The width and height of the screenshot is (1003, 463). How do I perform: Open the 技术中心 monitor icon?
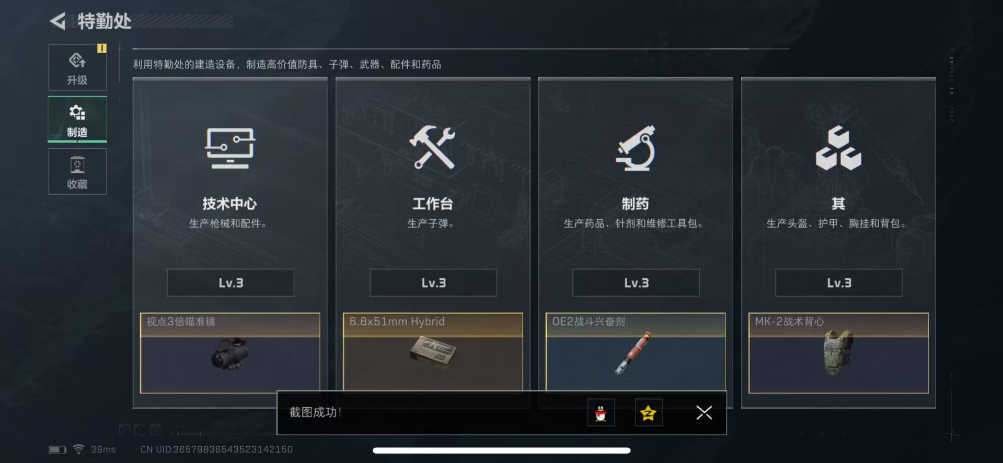[x=230, y=148]
